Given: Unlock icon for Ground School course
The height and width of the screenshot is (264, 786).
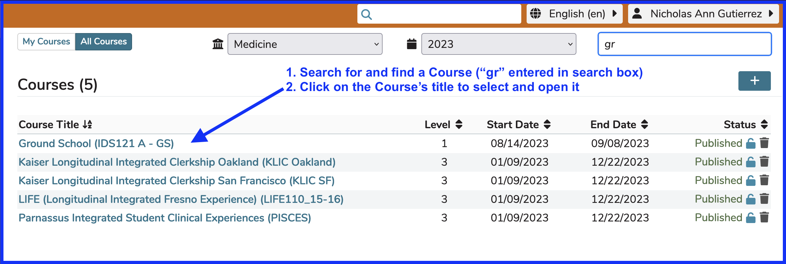Looking at the screenshot, I should point(751,143).
